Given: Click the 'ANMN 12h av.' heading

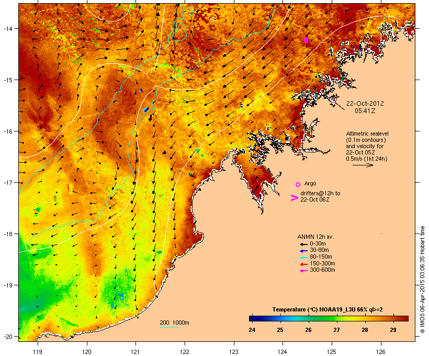Looking at the screenshot, I should click(315, 237).
